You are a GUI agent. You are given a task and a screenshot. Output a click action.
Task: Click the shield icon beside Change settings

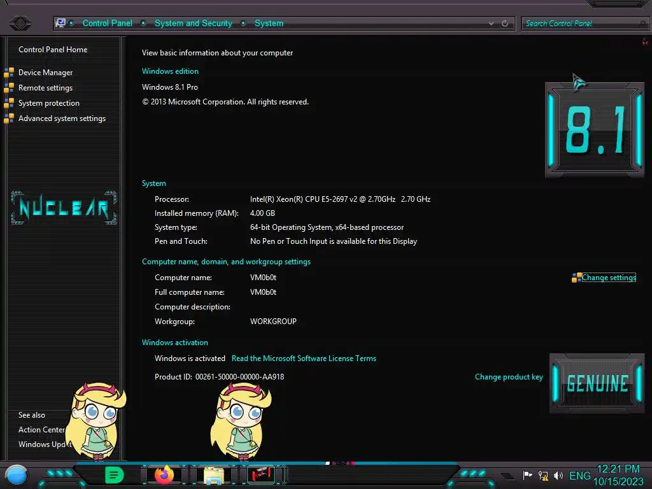click(x=577, y=278)
